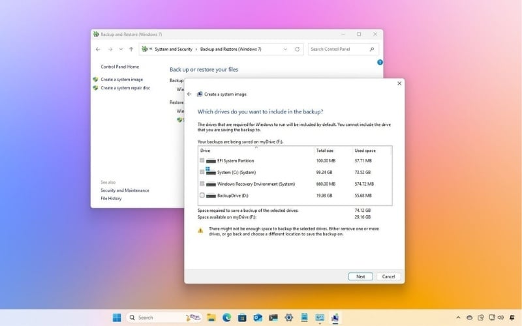Click the Back up or restore your files heading
The width and height of the screenshot is (522, 326).
tap(204, 70)
